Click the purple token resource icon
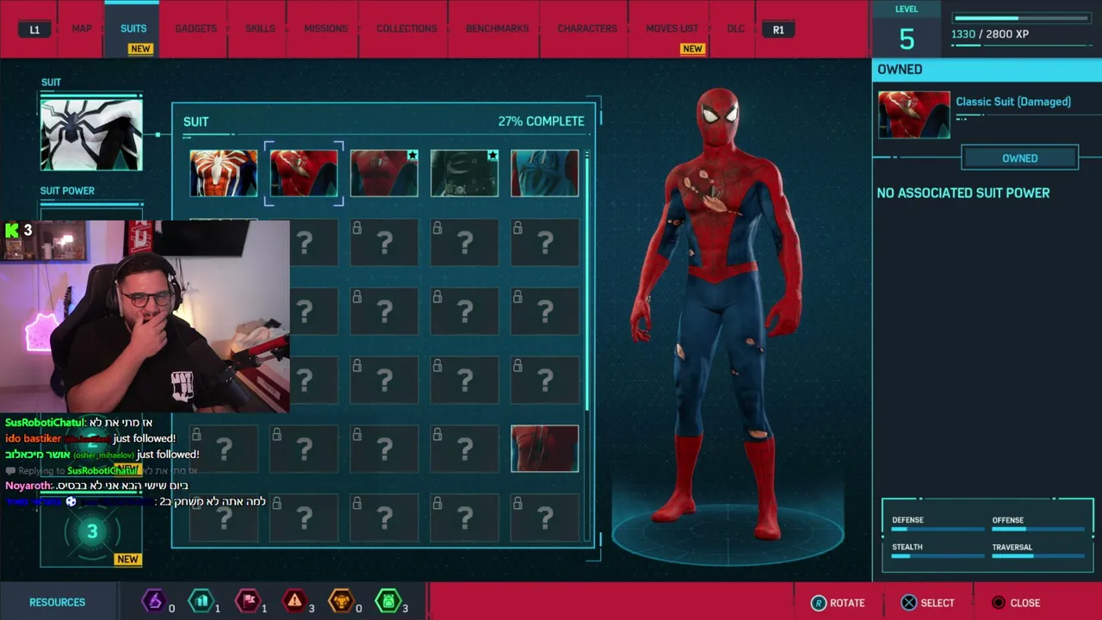The image size is (1102, 620). 153,600
